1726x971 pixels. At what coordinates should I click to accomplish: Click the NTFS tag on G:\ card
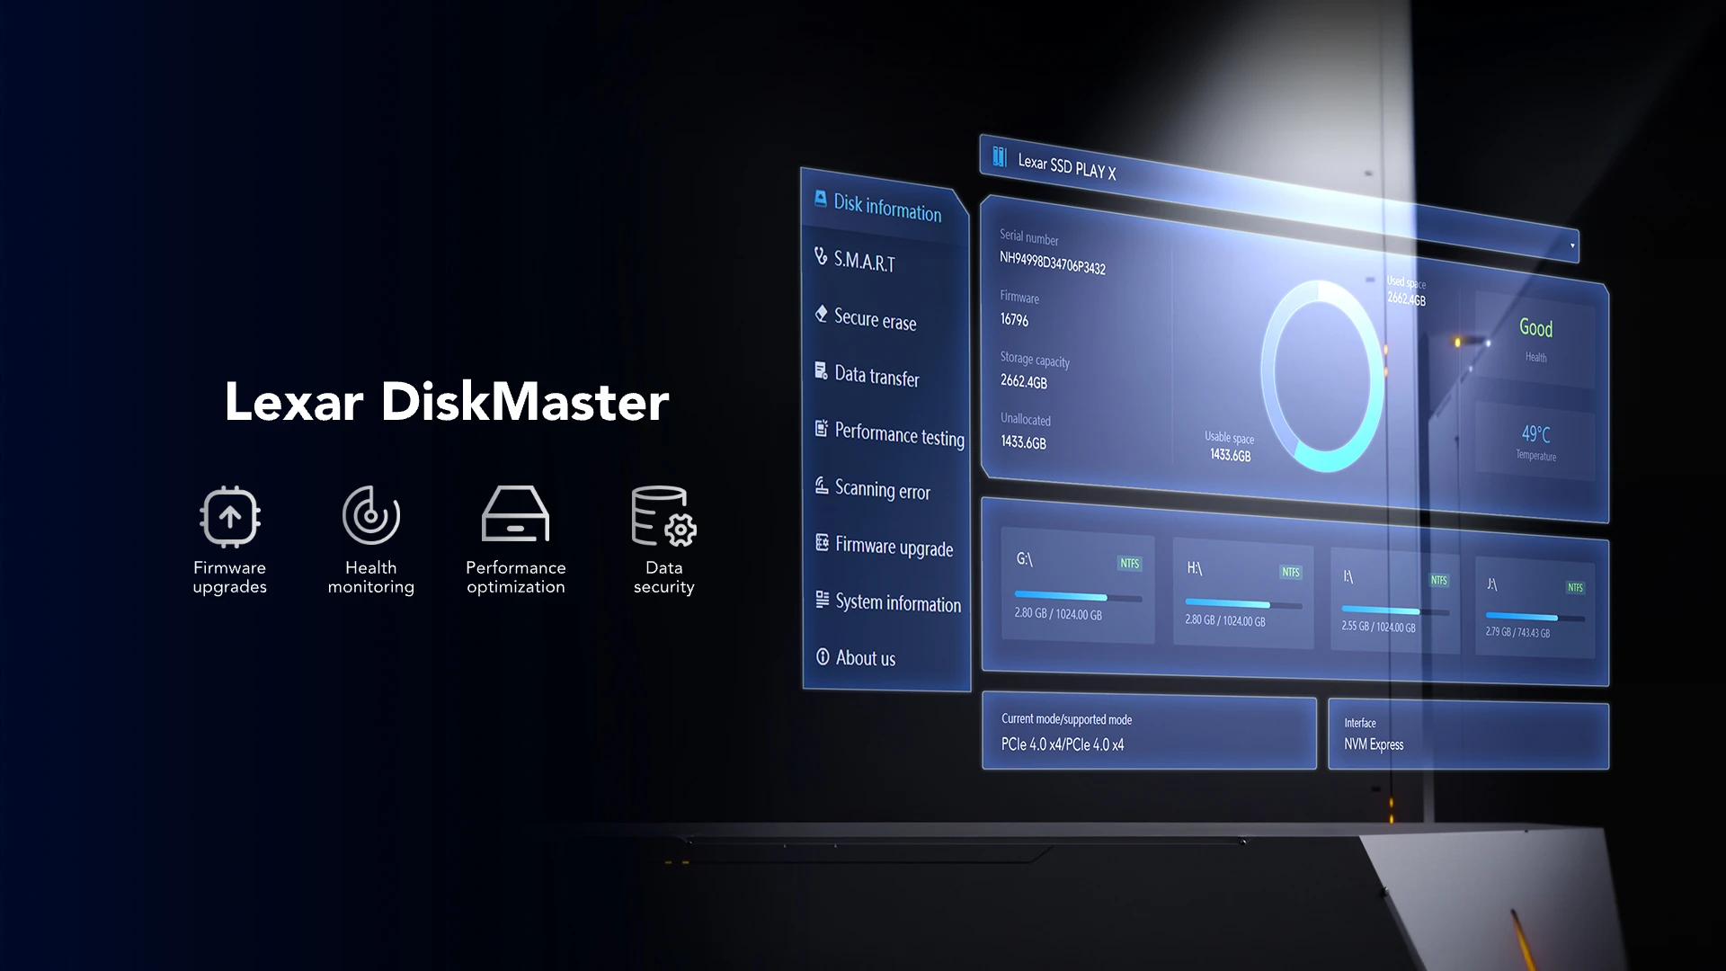coord(1129,564)
